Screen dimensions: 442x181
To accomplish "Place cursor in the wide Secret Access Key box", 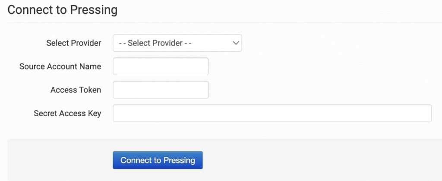I will (272, 113).
